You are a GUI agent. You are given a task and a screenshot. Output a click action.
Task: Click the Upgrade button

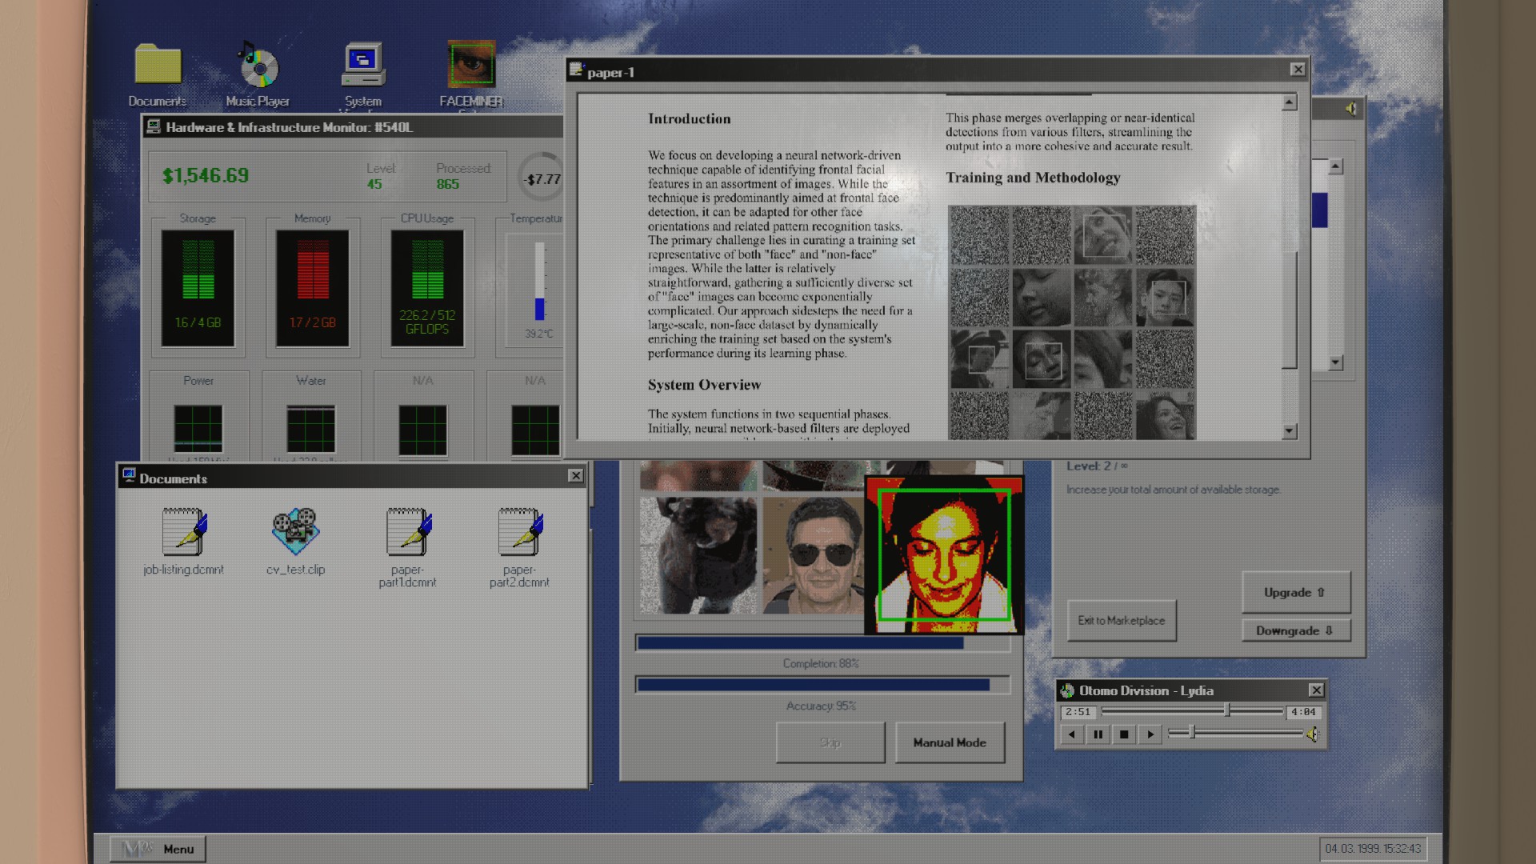click(1295, 593)
